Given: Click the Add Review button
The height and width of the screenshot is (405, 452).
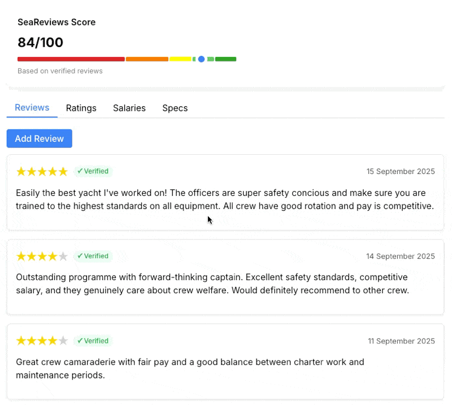Looking at the screenshot, I should (x=40, y=138).
